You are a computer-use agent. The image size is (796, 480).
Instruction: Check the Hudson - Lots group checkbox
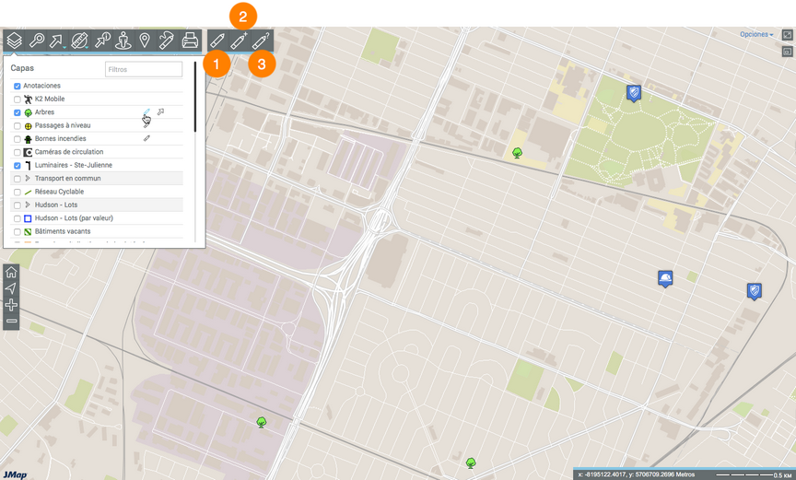(18, 205)
